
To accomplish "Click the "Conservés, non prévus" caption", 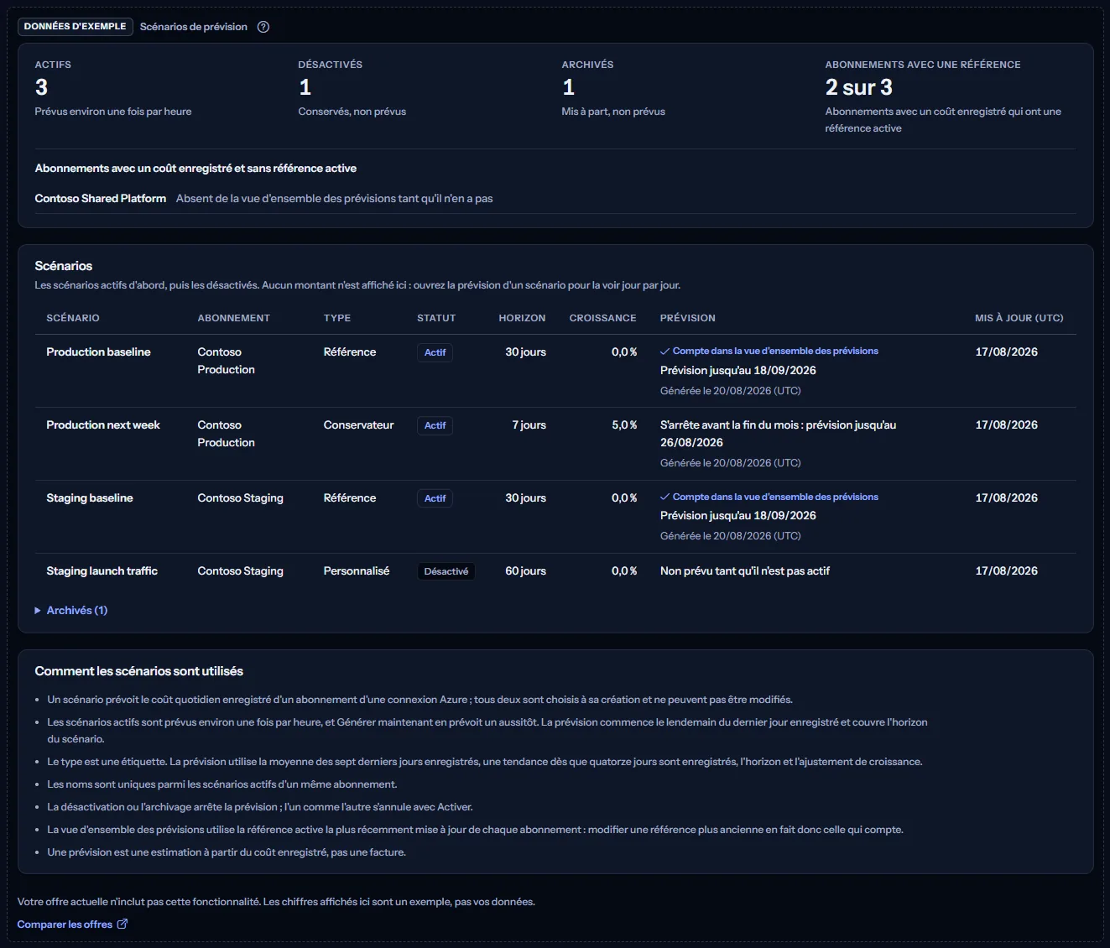I will [352, 112].
